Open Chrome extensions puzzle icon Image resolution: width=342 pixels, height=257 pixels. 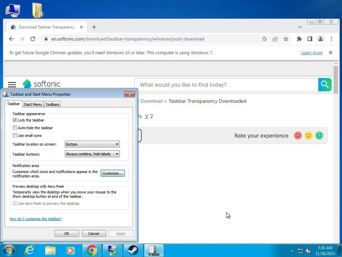pyautogui.click(x=299, y=39)
